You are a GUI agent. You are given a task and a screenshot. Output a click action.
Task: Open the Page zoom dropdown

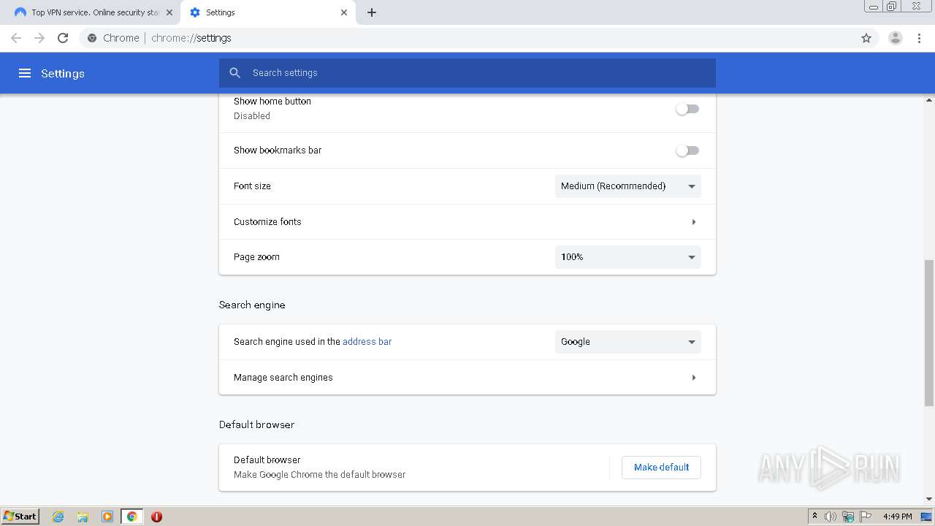point(628,257)
